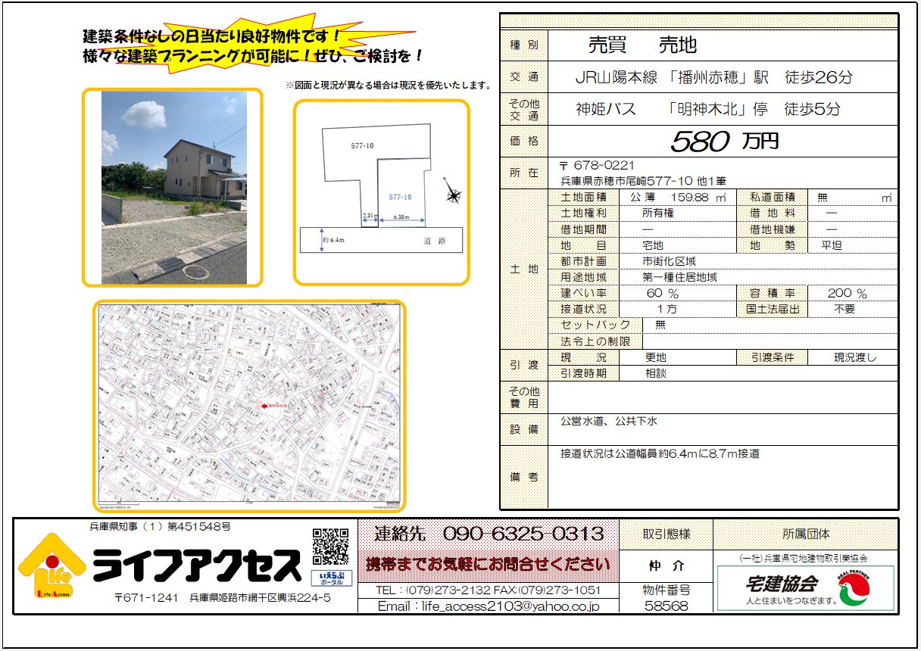This screenshot has width=921, height=651.
Task: Click the 不要 land law notification value
Action: [x=845, y=309]
